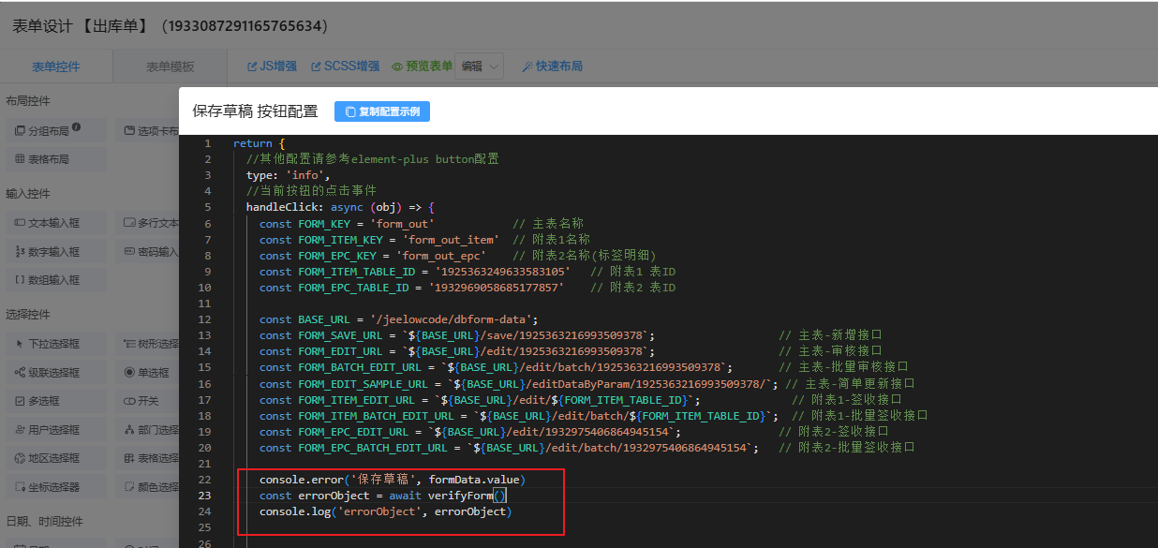Click the const FORM_EPC_BATCH_EDIT_URL code line
The height and width of the screenshot is (548, 1158).
[x=587, y=448]
